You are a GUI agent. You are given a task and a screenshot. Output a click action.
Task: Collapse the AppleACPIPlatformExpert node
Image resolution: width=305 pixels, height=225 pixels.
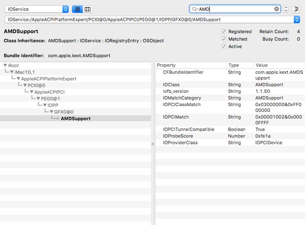[x=19, y=79]
